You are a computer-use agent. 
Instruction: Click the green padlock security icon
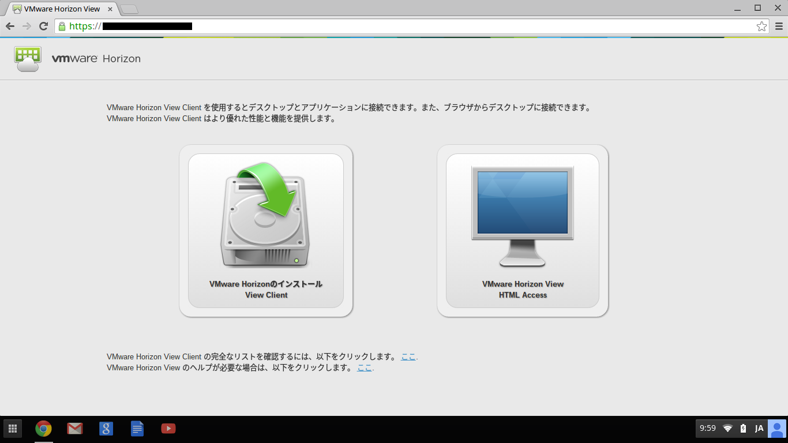click(x=62, y=26)
